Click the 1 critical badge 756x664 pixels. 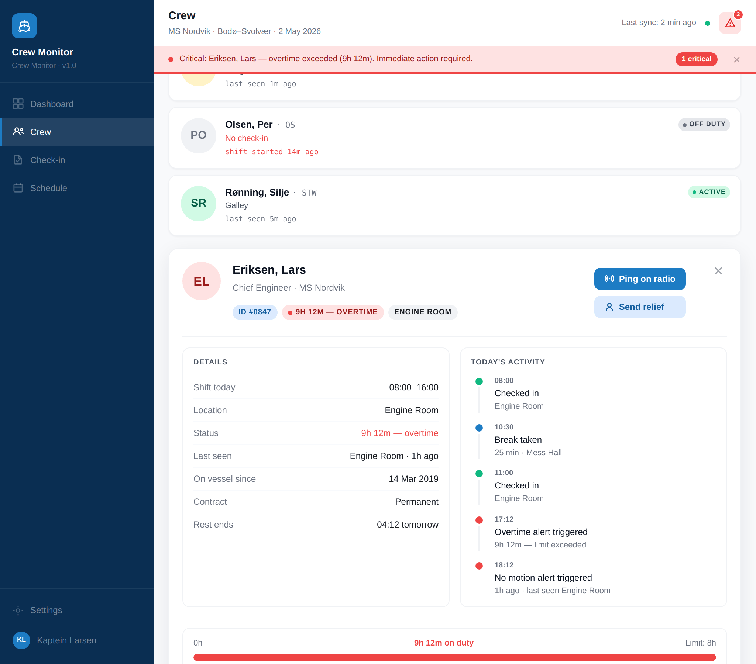point(696,59)
